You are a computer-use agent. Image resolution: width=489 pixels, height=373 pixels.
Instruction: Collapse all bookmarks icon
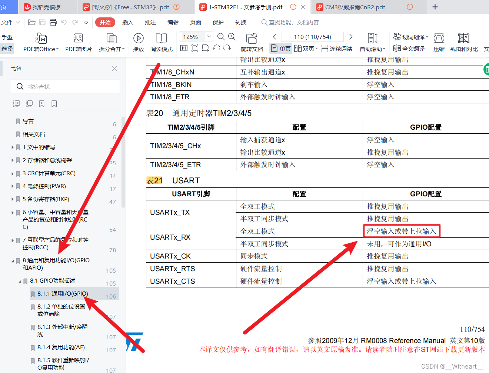coord(29,104)
